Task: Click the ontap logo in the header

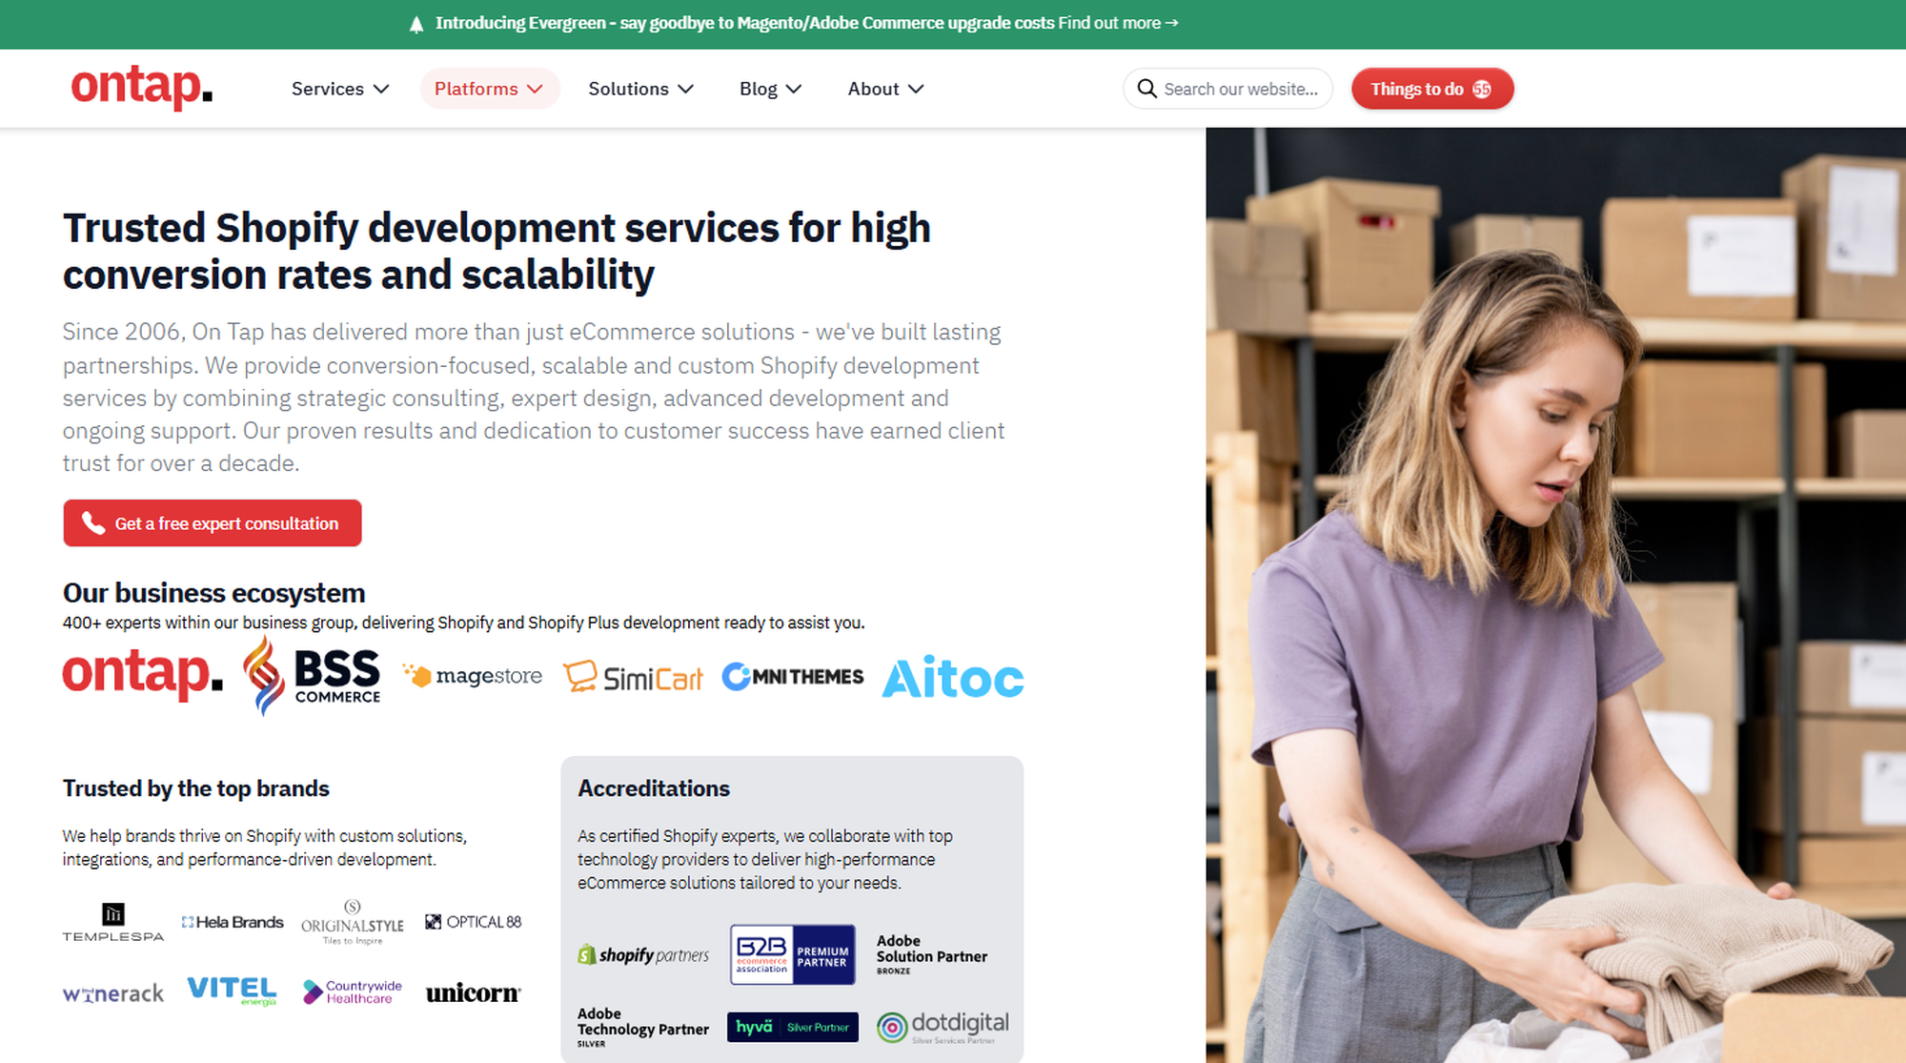Action: pos(140,88)
